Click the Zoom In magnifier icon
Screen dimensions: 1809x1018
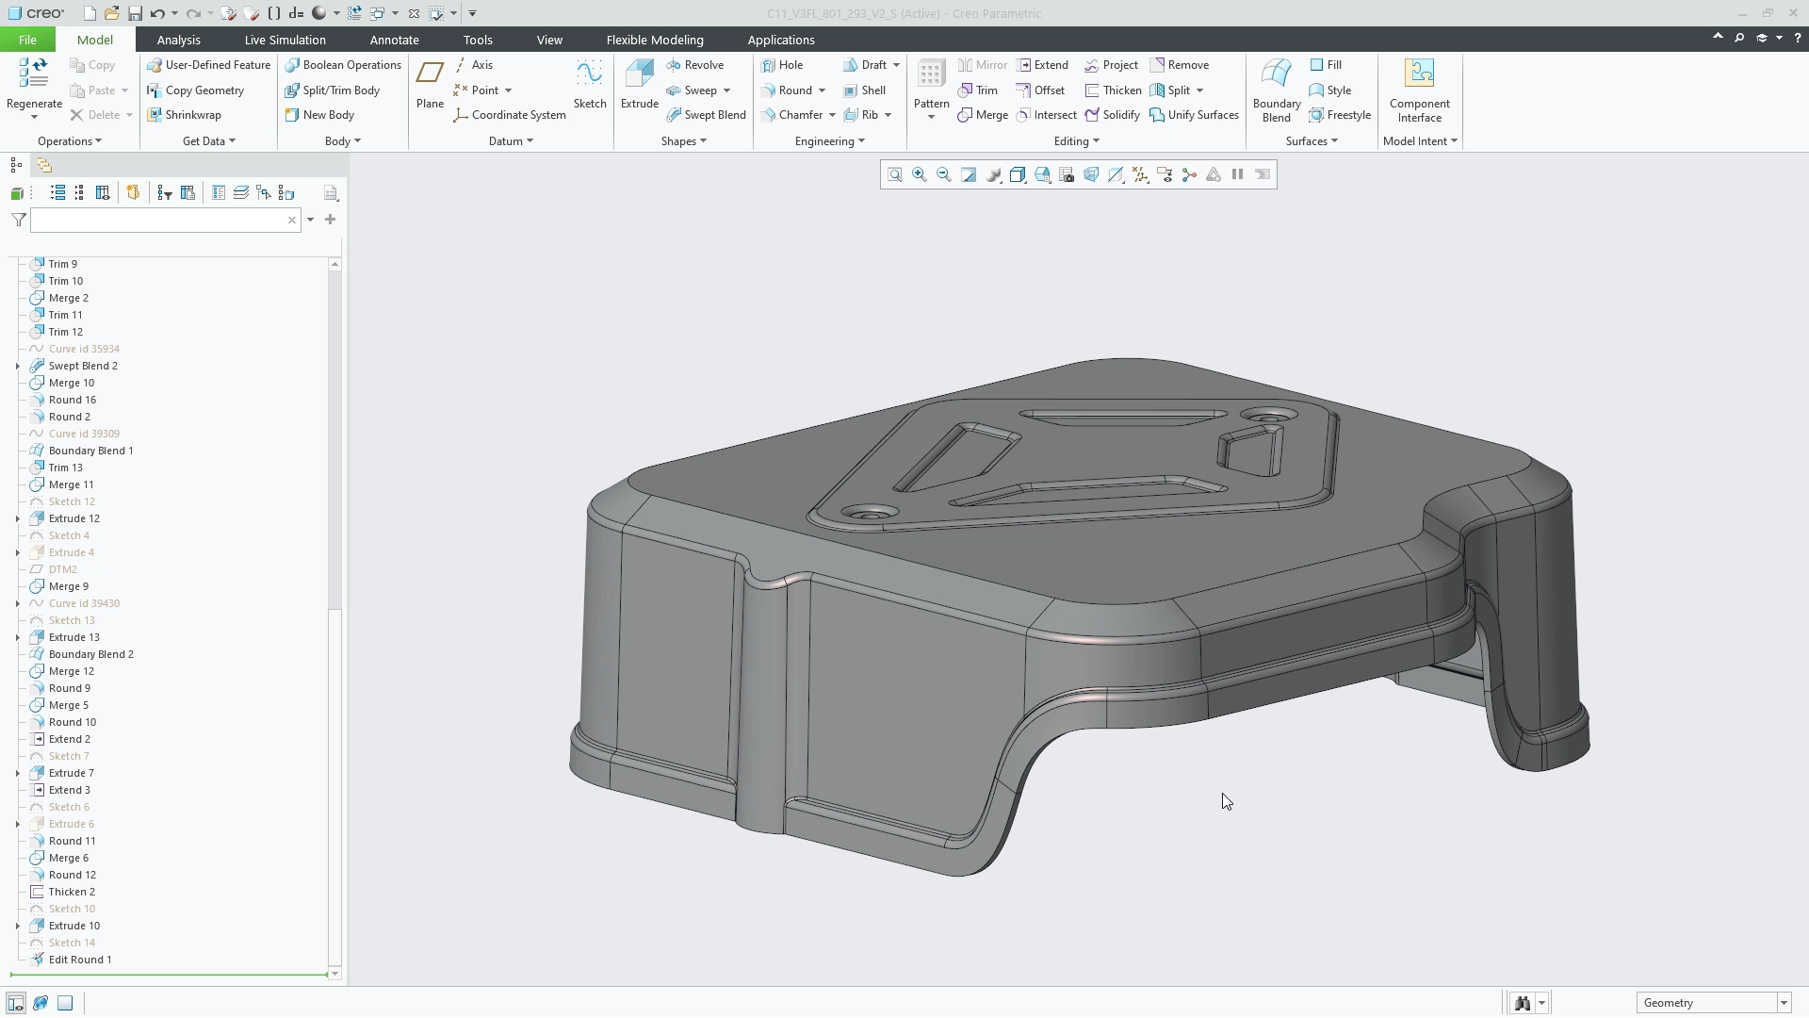(x=920, y=175)
